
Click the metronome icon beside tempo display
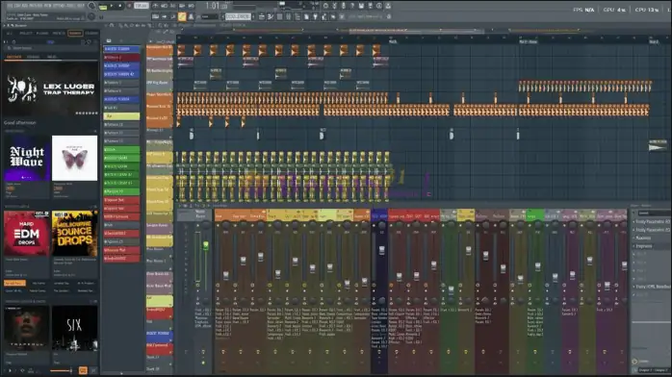[155, 6]
